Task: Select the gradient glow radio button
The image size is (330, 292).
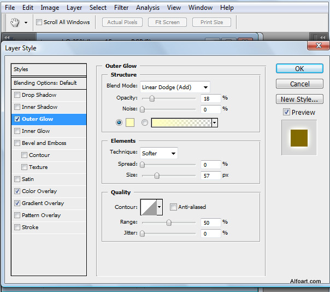Action: 145,123
